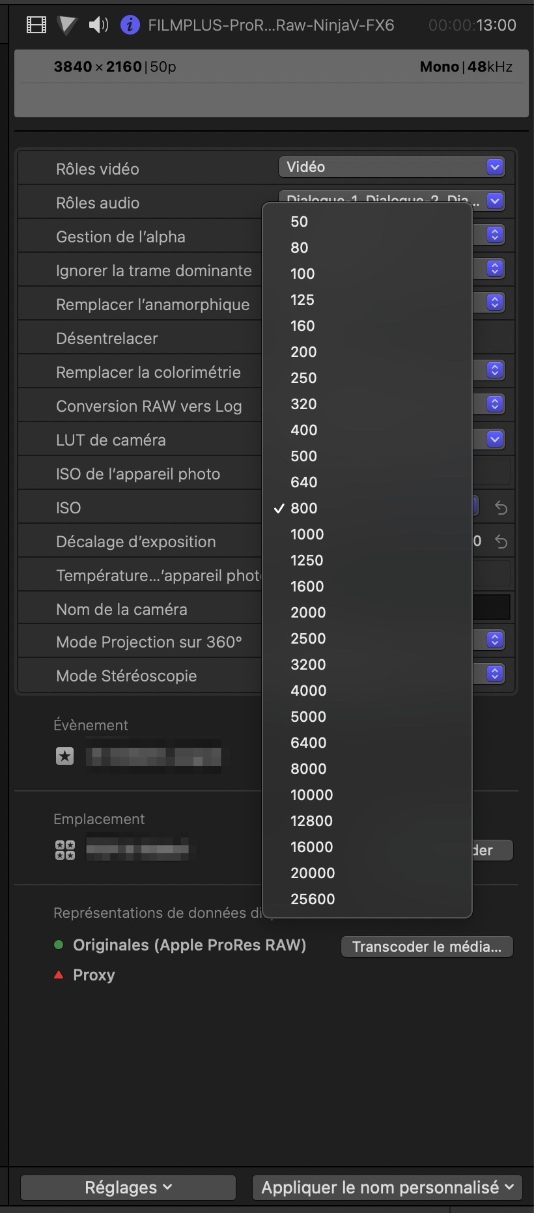Choose ISO 1600 from the list
This screenshot has width=534, height=1213.
[307, 586]
